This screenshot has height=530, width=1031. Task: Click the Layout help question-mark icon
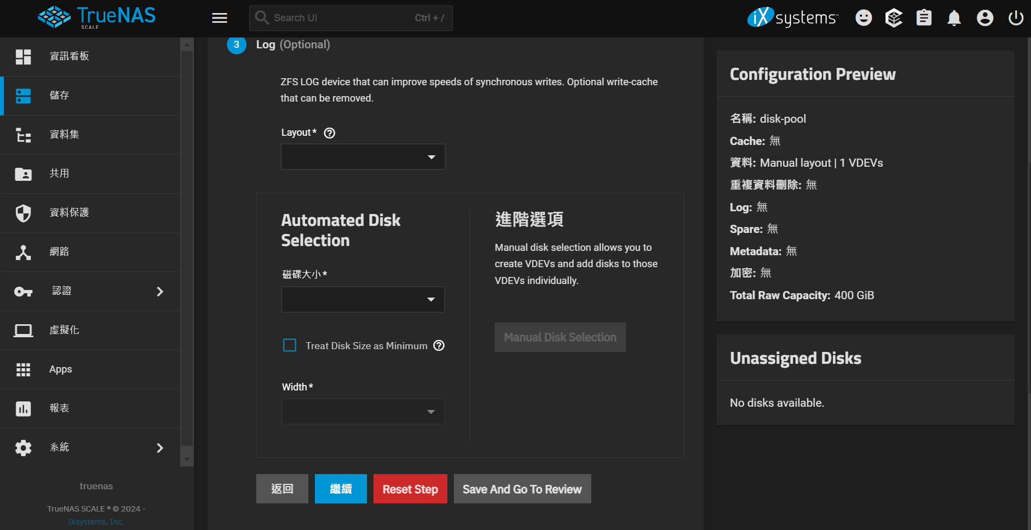[x=330, y=133]
